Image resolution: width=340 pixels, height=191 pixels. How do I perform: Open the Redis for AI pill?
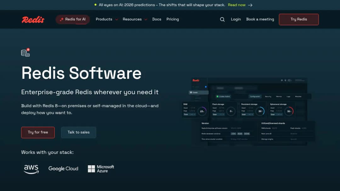coord(73,19)
